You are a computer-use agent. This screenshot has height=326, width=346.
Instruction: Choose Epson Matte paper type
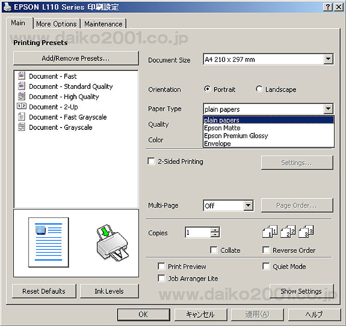(x=268, y=128)
